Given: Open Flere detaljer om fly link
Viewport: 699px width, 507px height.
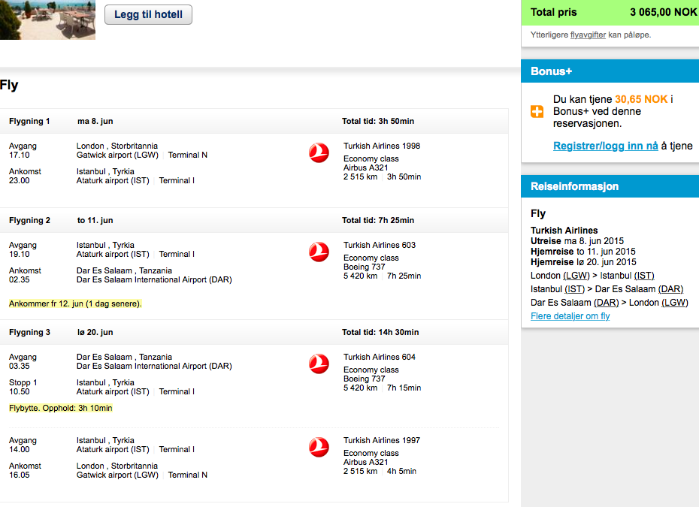Looking at the screenshot, I should pyautogui.click(x=570, y=316).
